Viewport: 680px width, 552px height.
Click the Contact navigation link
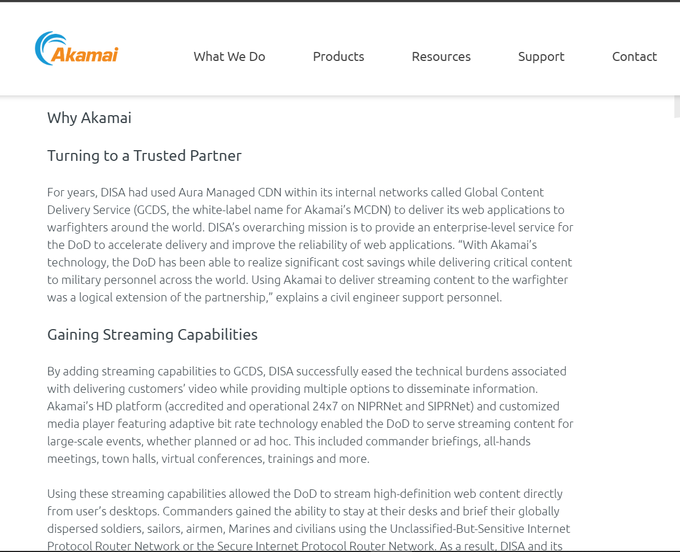pyautogui.click(x=634, y=56)
